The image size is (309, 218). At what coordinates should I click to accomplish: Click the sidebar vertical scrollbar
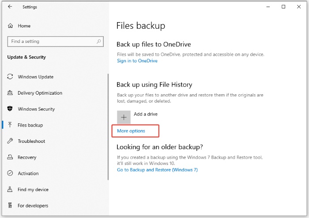108,127
